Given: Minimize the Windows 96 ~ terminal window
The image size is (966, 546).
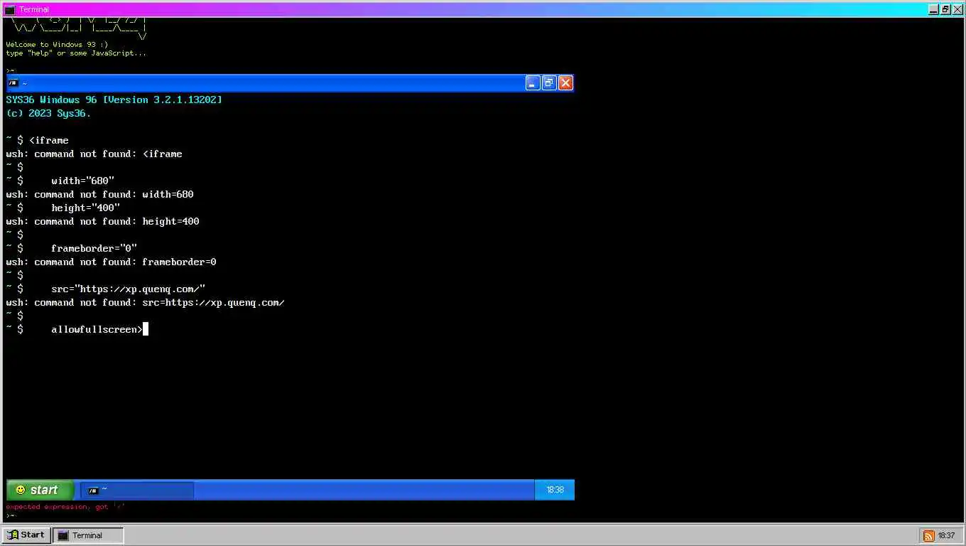Looking at the screenshot, I should [x=533, y=83].
